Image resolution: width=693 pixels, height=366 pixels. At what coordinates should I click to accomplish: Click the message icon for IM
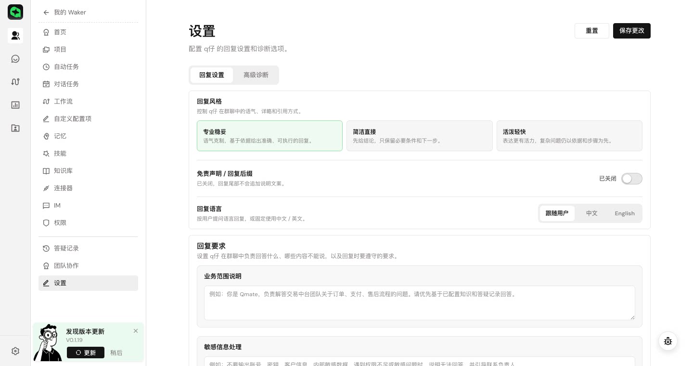(46, 206)
